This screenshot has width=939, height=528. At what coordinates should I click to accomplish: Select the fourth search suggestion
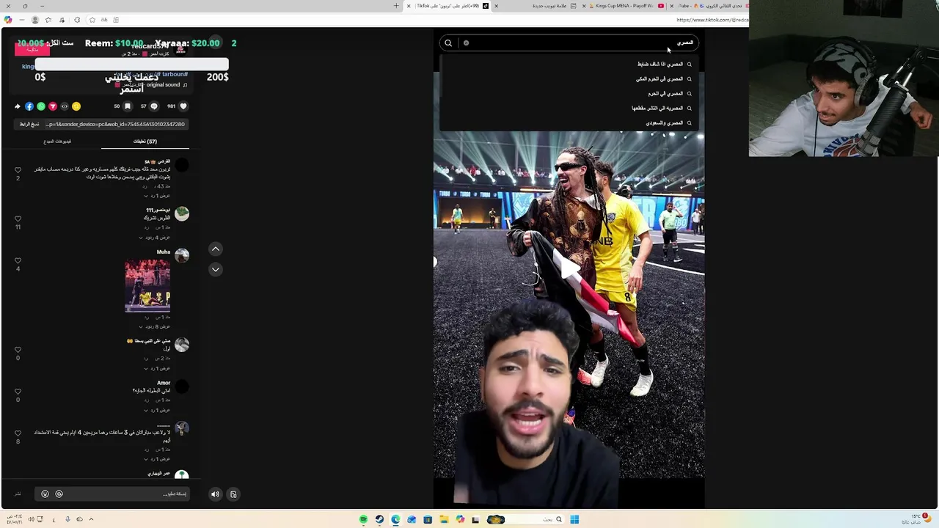[x=569, y=108]
